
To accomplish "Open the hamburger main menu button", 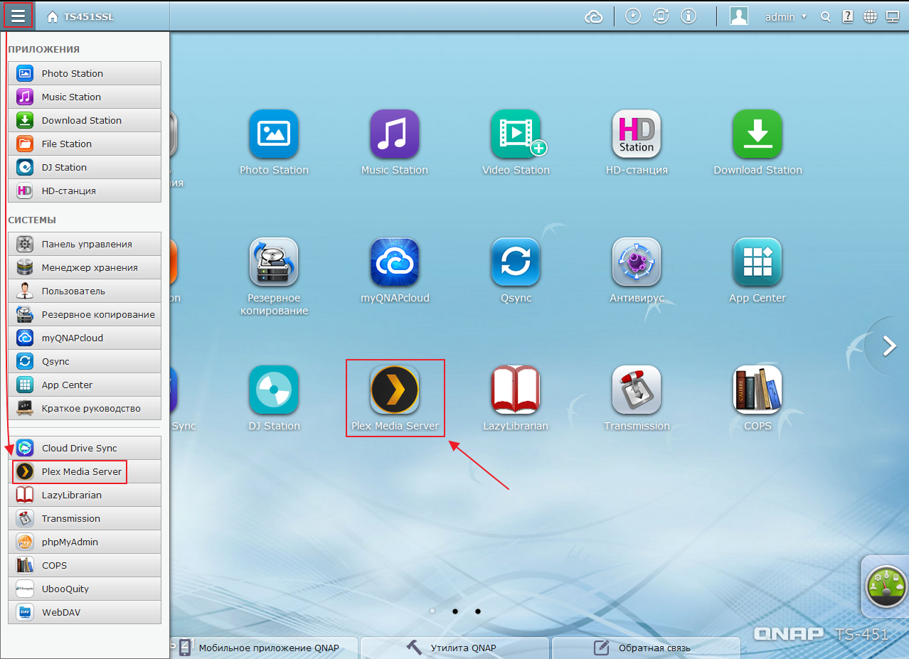I will coord(18,16).
